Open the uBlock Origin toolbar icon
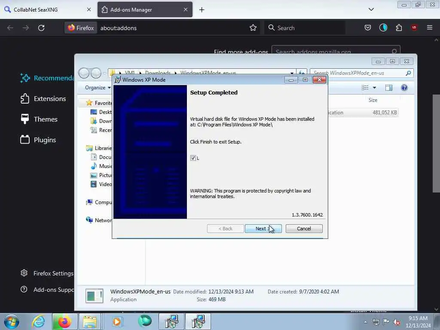Viewport: 440px width, 330px height. tap(414, 27)
